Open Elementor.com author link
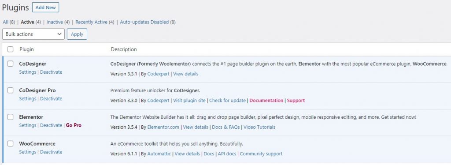This screenshot has width=451, height=165. 163,127
